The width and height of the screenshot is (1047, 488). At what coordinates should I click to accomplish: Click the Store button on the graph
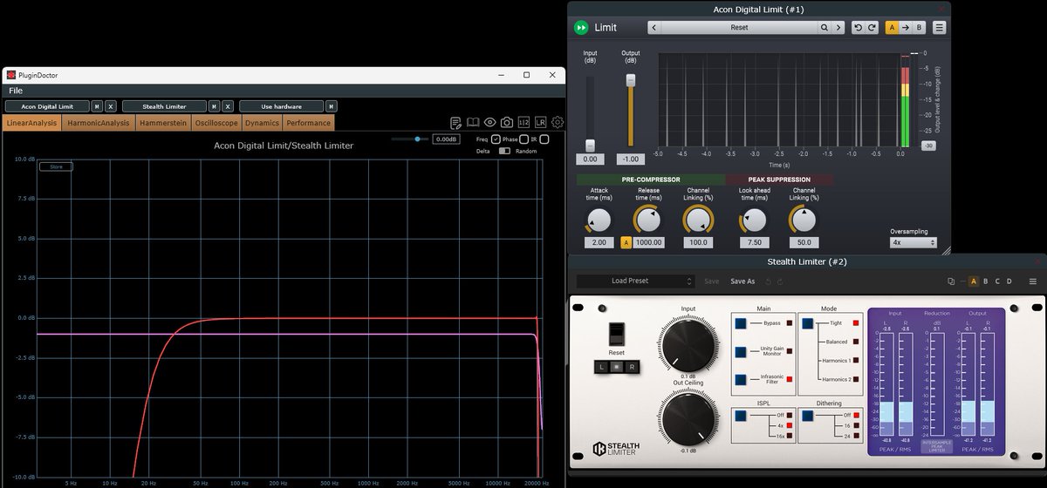coord(56,166)
